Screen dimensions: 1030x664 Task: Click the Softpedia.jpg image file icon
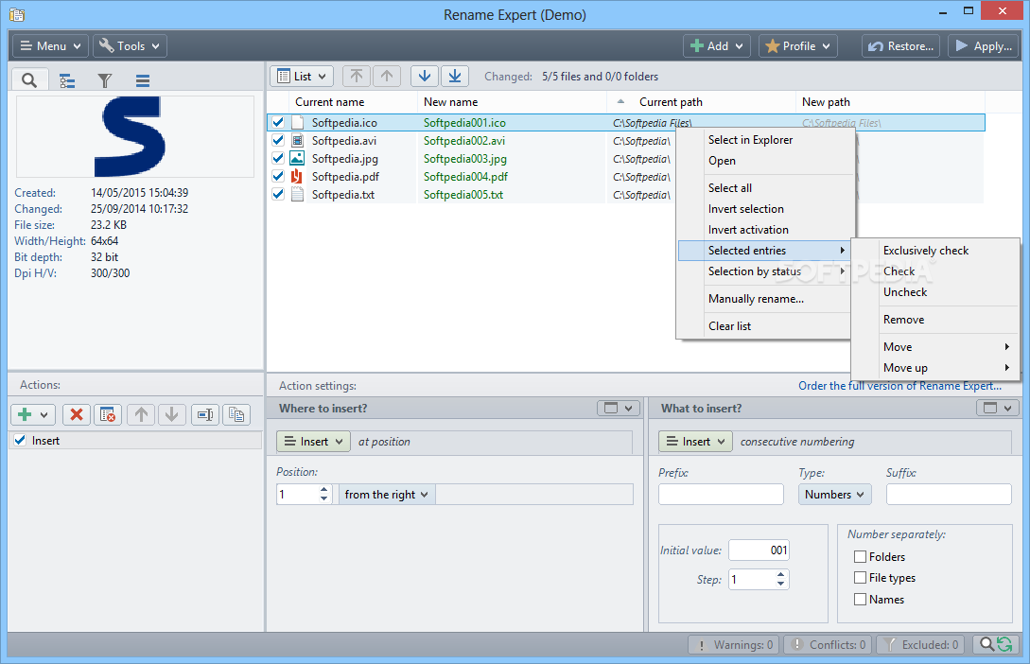click(x=298, y=158)
